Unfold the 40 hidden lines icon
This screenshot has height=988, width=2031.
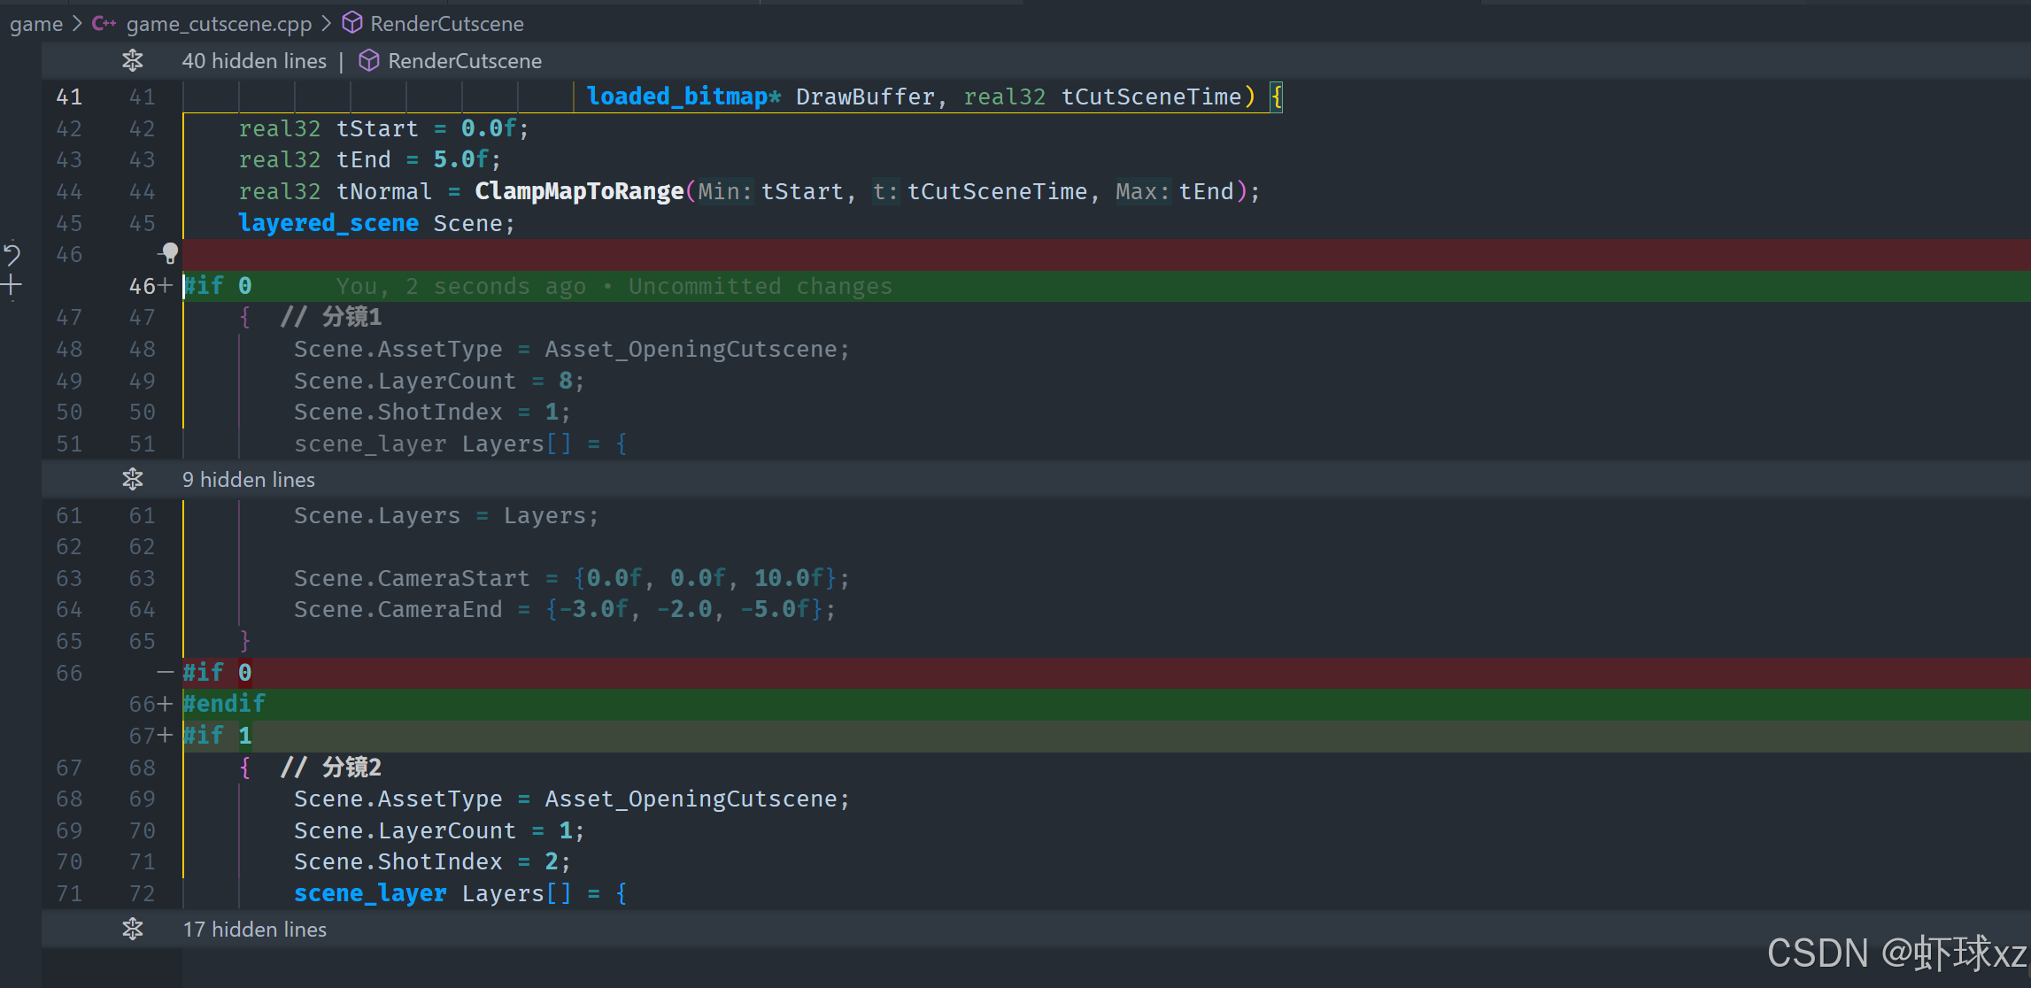coord(133,60)
